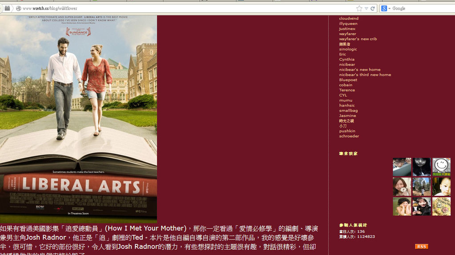455x255 pixels.
Task: Visit the justinex link
Action: click(x=347, y=29)
